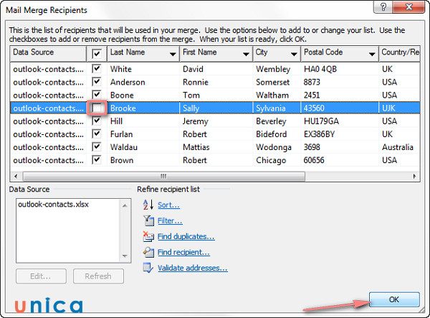This screenshot has width=430, height=318.
Task: Open the Last Name column dropdown arrow
Action: point(173,54)
